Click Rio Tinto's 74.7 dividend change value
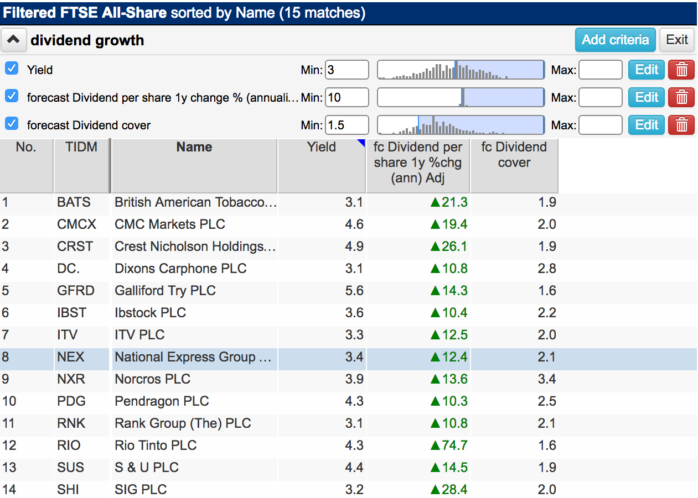This screenshot has height=498, width=698. point(448,445)
